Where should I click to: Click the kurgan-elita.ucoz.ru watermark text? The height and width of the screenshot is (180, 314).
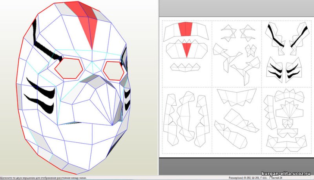pyautogui.click(x=287, y=173)
